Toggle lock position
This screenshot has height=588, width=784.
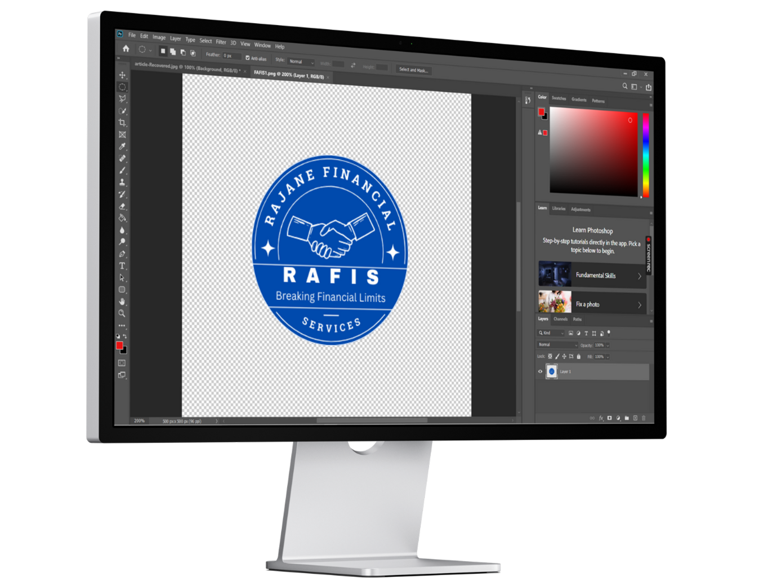(564, 356)
